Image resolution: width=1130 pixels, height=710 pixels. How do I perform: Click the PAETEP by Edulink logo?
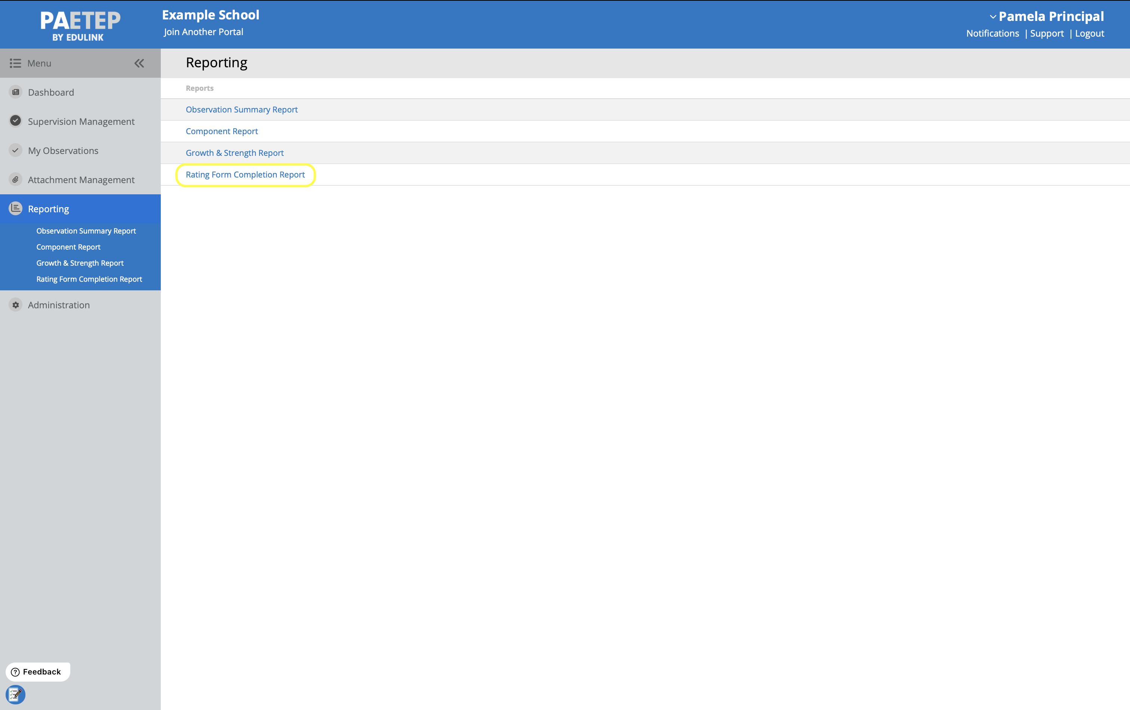click(x=80, y=25)
